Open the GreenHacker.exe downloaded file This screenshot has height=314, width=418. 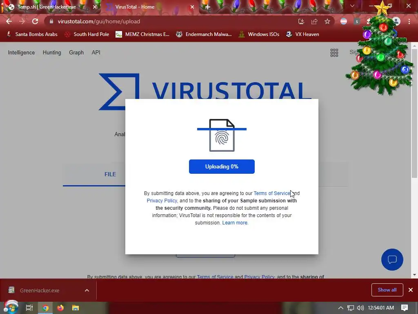pos(40,291)
